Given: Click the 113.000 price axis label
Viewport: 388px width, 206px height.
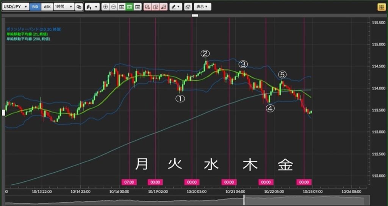Looking at the screenshot, I should pos(379,132).
